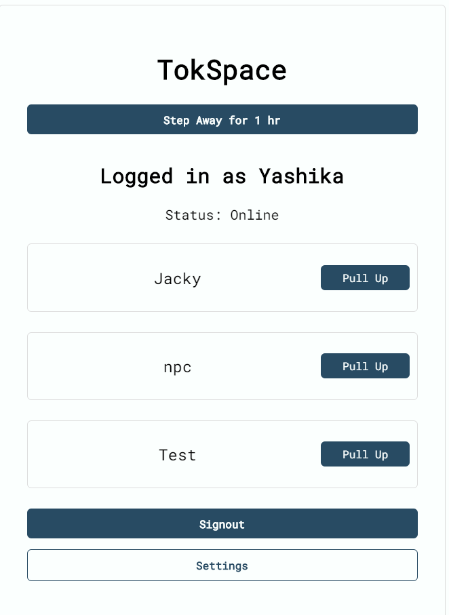Click the username Yashika in the heading

[301, 176]
